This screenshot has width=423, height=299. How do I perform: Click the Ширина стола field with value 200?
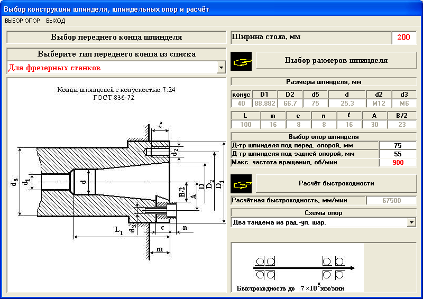[x=403, y=37]
